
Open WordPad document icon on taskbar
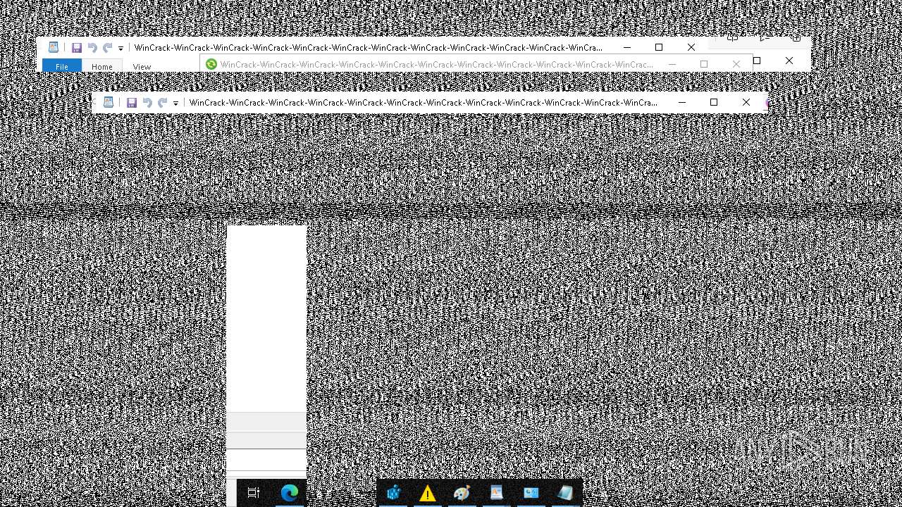point(496,493)
